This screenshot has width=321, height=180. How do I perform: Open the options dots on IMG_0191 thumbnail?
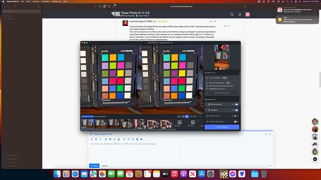(184, 121)
